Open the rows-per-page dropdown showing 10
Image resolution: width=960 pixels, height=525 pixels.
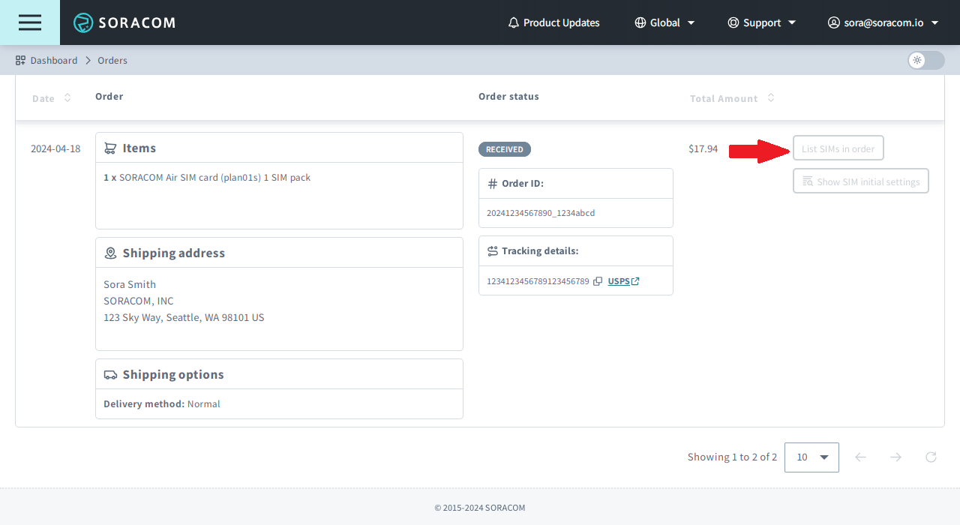[811, 457]
